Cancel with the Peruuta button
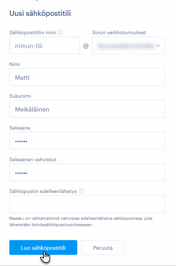176x266 pixels. (103, 247)
